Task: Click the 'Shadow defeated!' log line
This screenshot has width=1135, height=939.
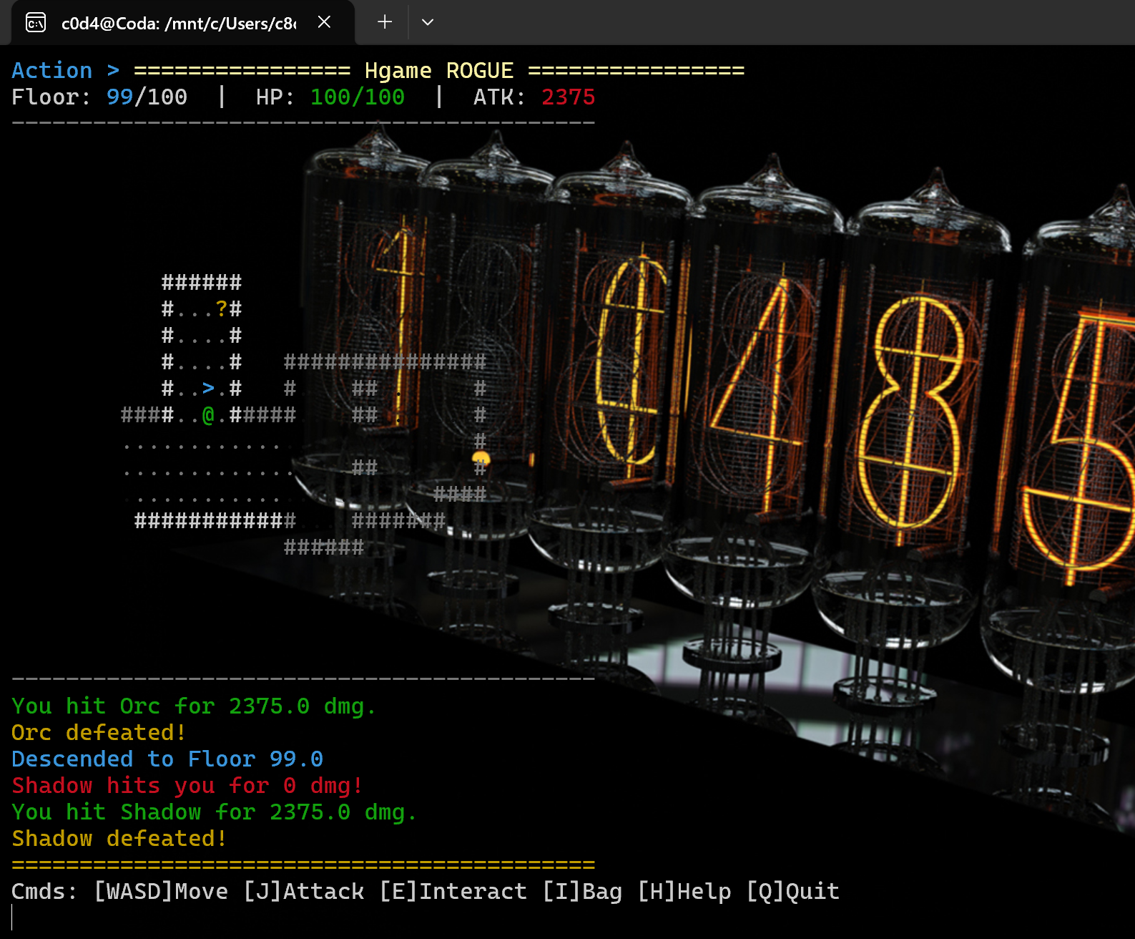Action: pos(119,838)
